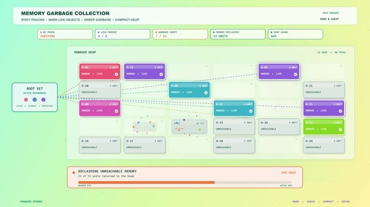Select the unreachable object card O-18
Viewport: 370px width, 207px height.
pos(234,145)
